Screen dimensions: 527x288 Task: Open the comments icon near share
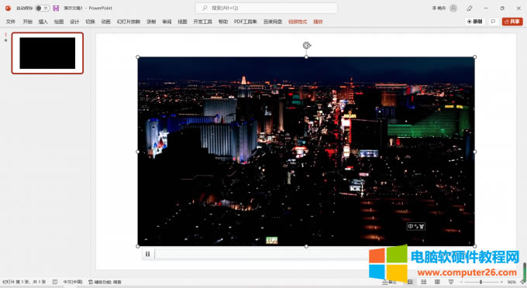tap(493, 22)
